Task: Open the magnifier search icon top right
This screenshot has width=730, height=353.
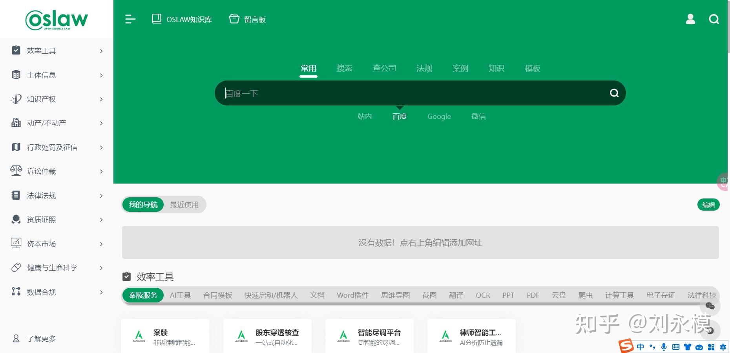Action: pos(714,19)
